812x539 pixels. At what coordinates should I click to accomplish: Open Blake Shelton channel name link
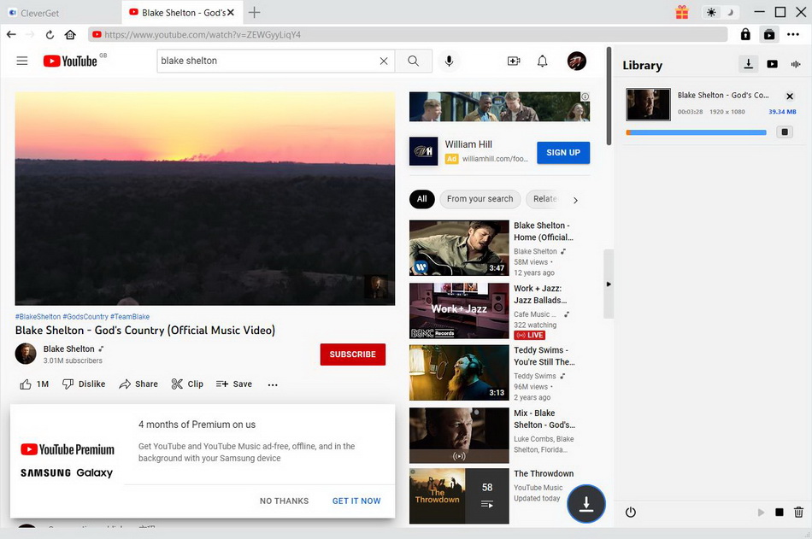coord(69,349)
